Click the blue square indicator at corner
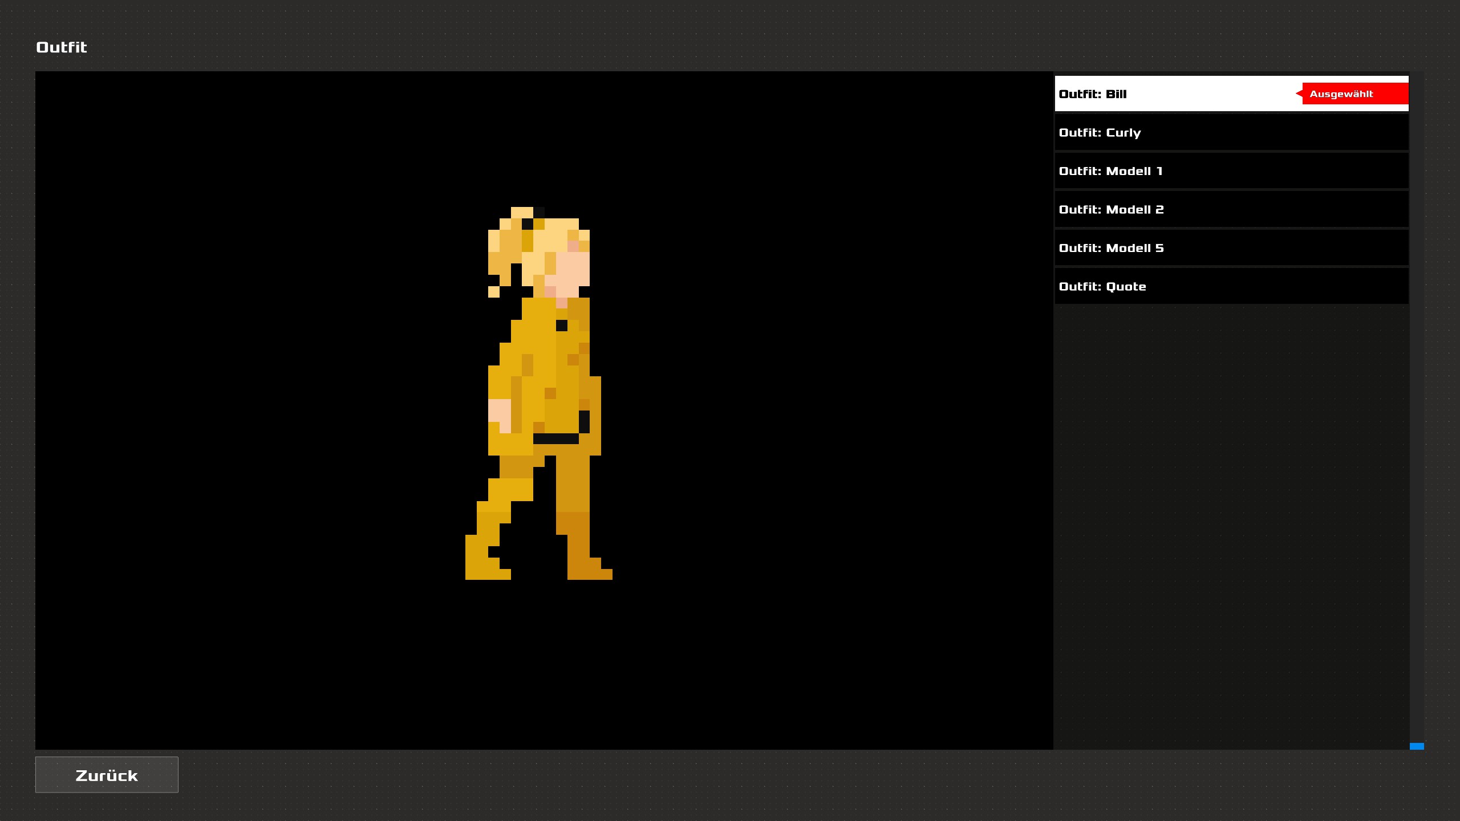The height and width of the screenshot is (821, 1460). 1416,746
